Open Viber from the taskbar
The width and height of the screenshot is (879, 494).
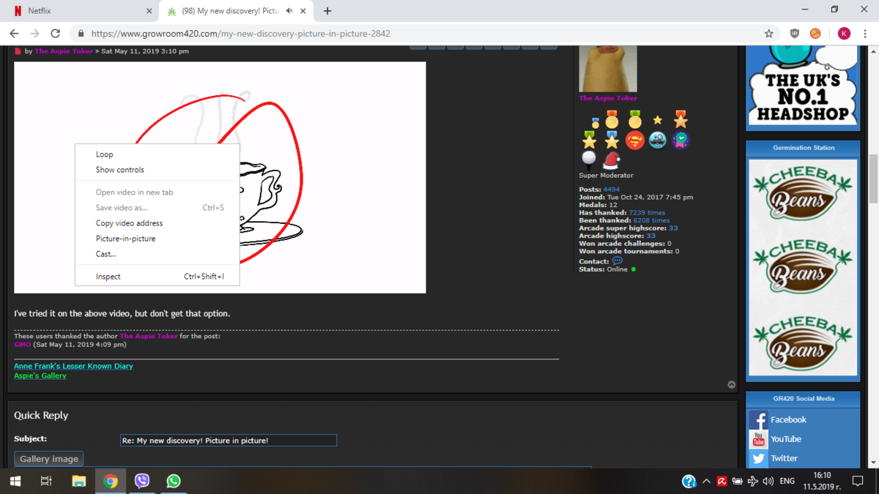point(142,481)
